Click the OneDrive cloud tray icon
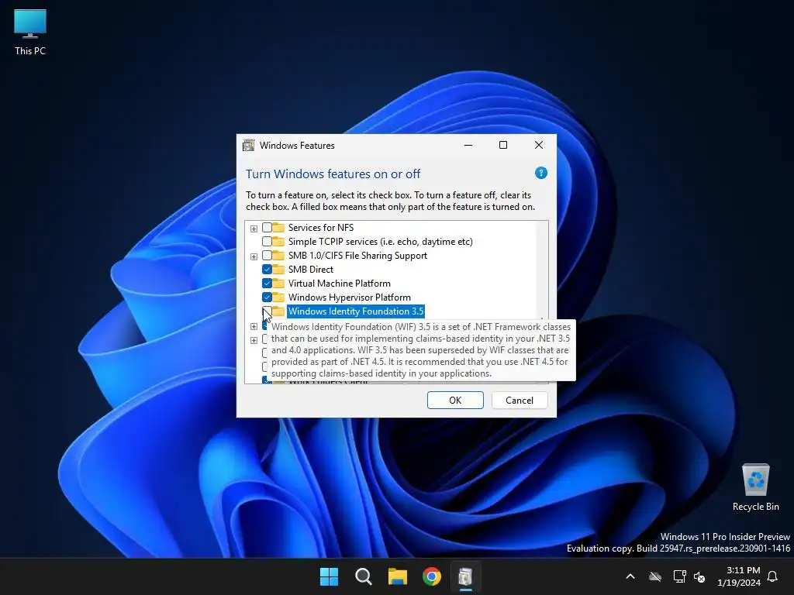 pyautogui.click(x=655, y=576)
